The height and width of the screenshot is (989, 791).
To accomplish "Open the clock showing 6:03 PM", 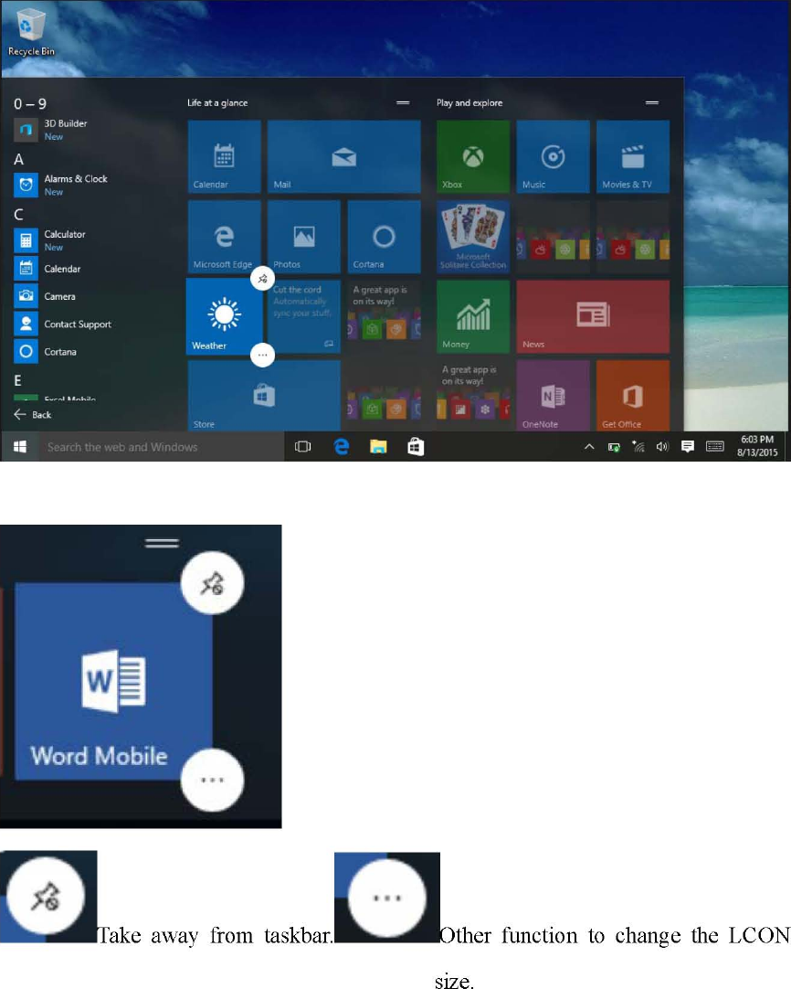I will (x=757, y=446).
